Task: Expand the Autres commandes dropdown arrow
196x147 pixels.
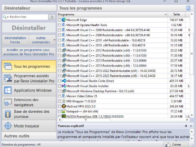Action: pyautogui.click(x=55, y=40)
